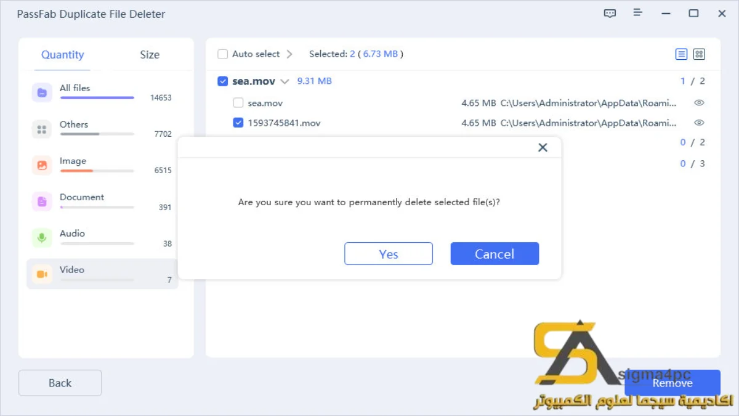Check the sea.mov file checkbox
The width and height of the screenshot is (739, 416).
click(x=238, y=103)
